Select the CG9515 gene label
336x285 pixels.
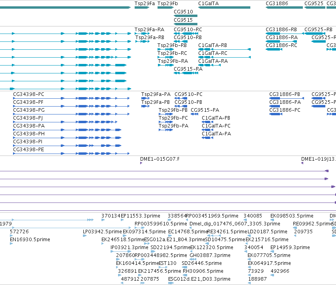tap(183, 20)
